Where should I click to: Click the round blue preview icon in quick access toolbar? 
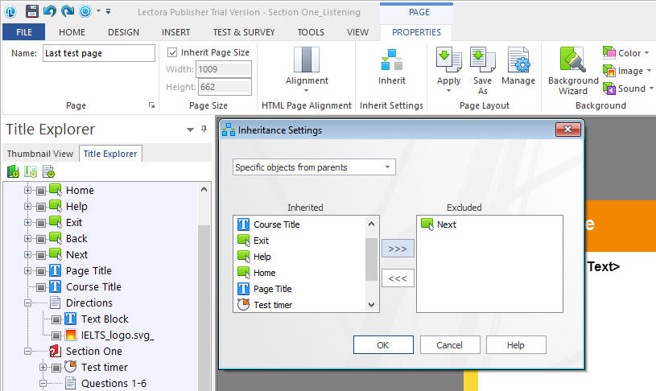[x=85, y=11]
